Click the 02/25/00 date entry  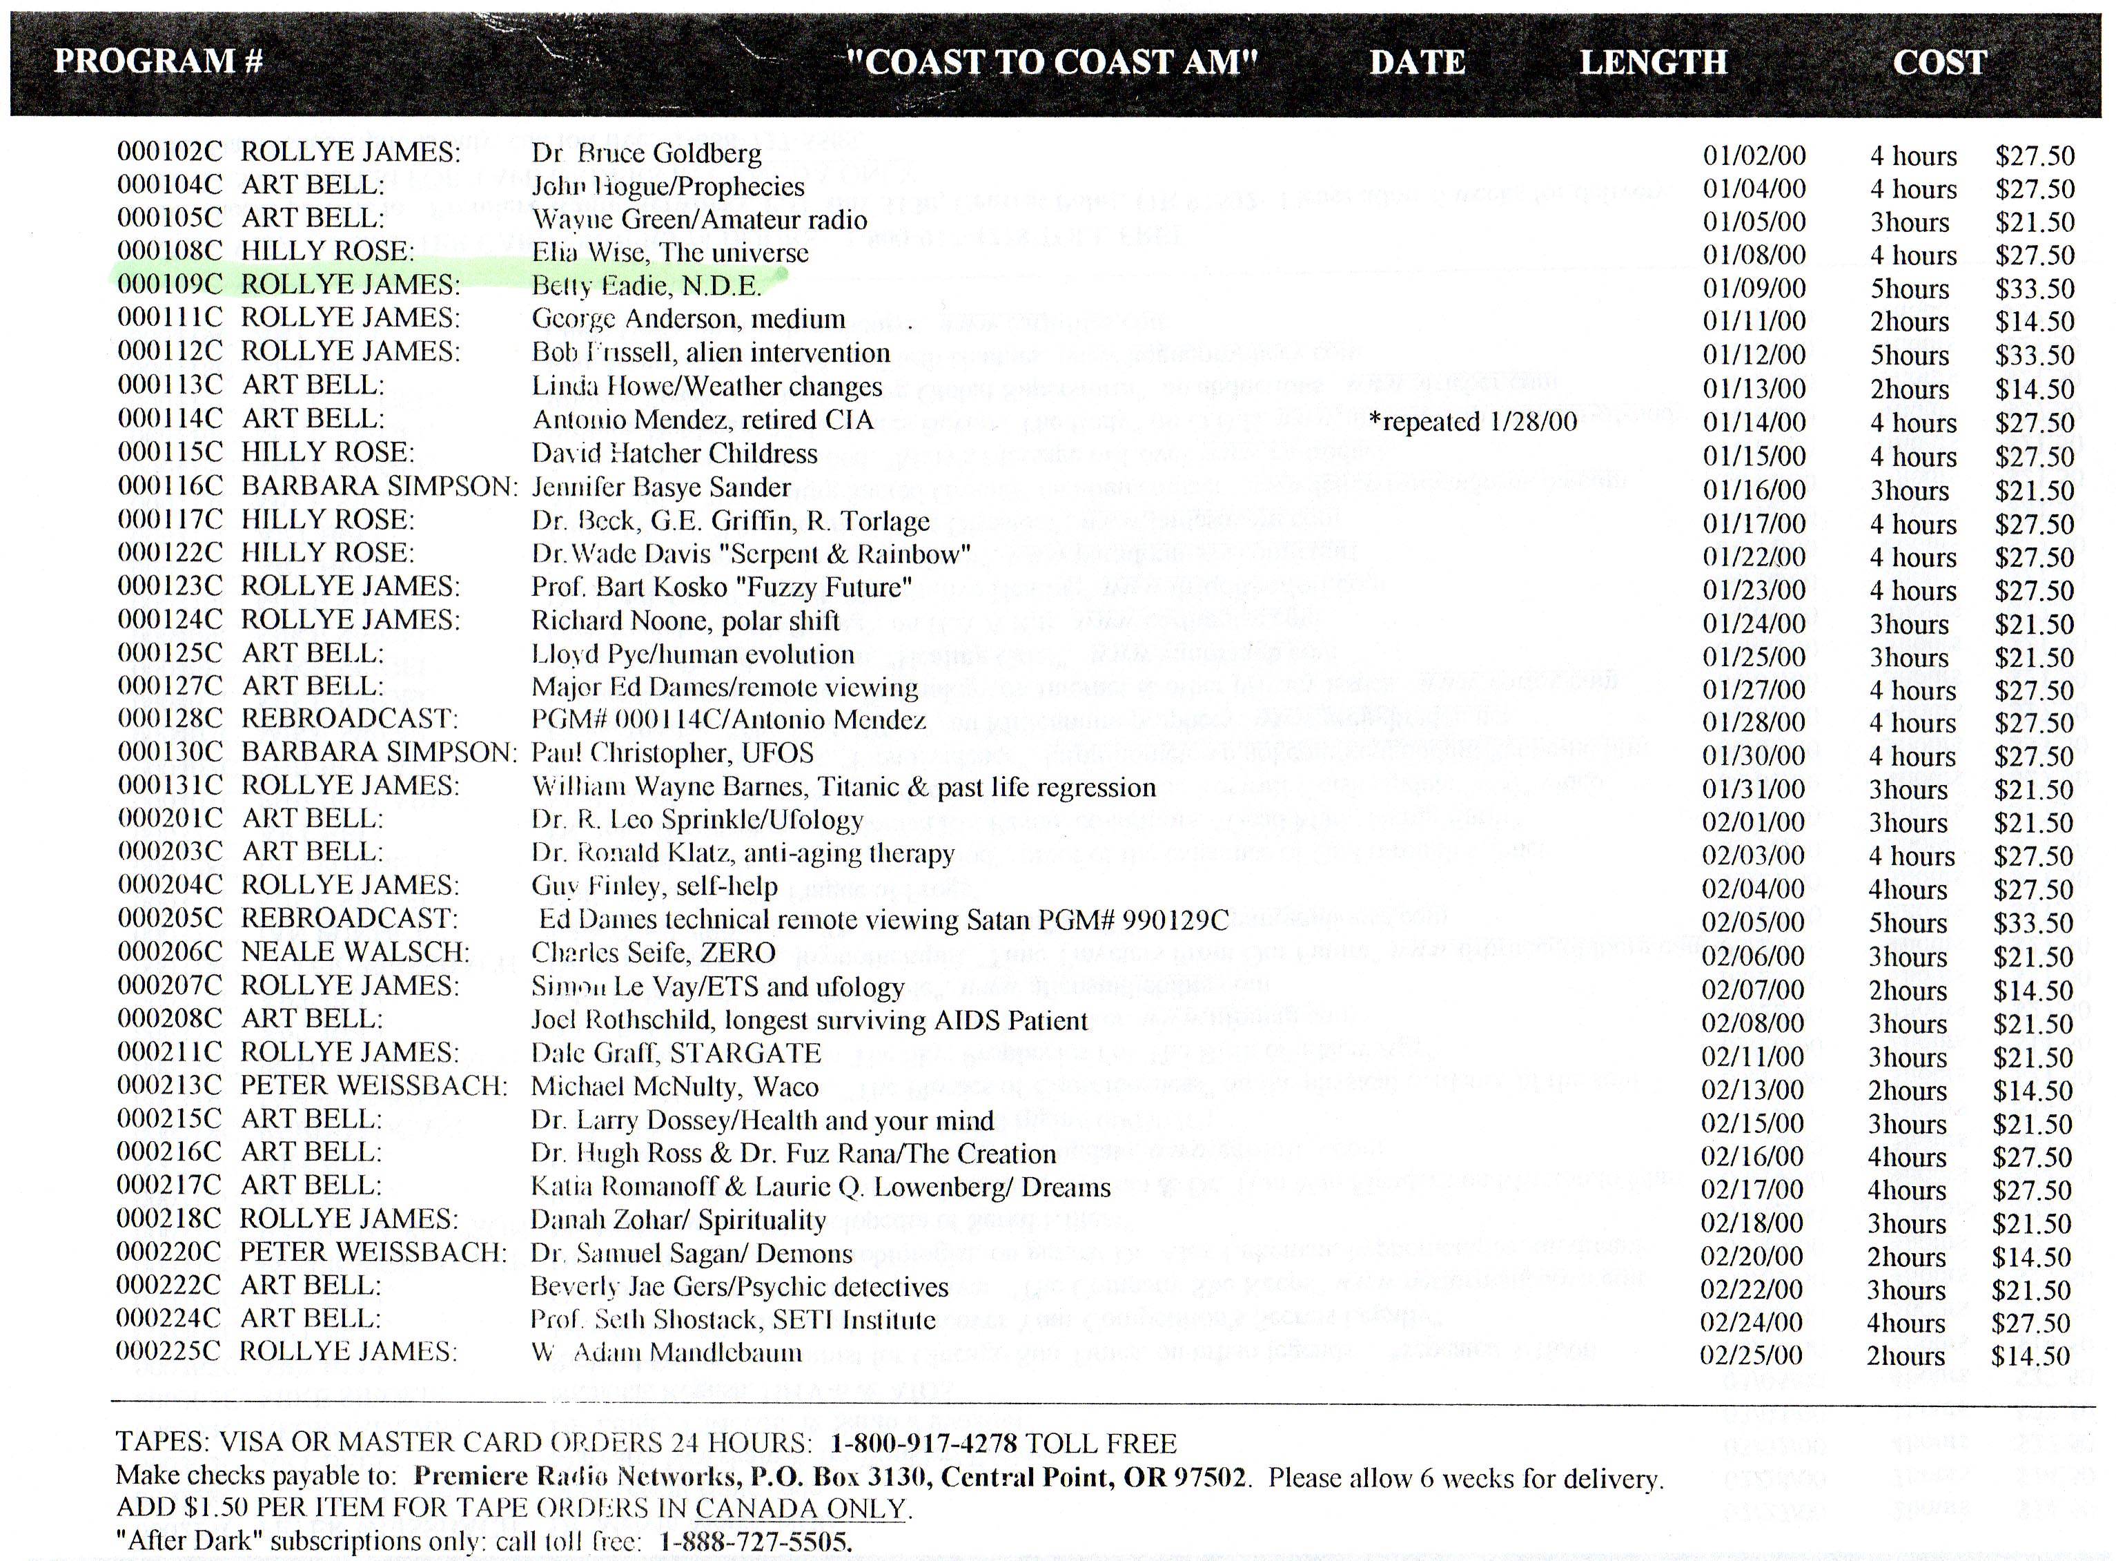tap(1750, 1356)
